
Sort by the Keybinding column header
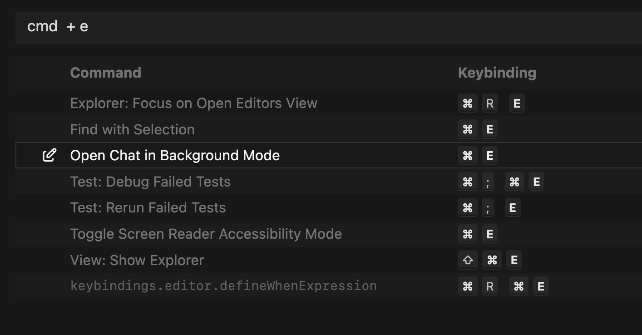[x=497, y=73]
